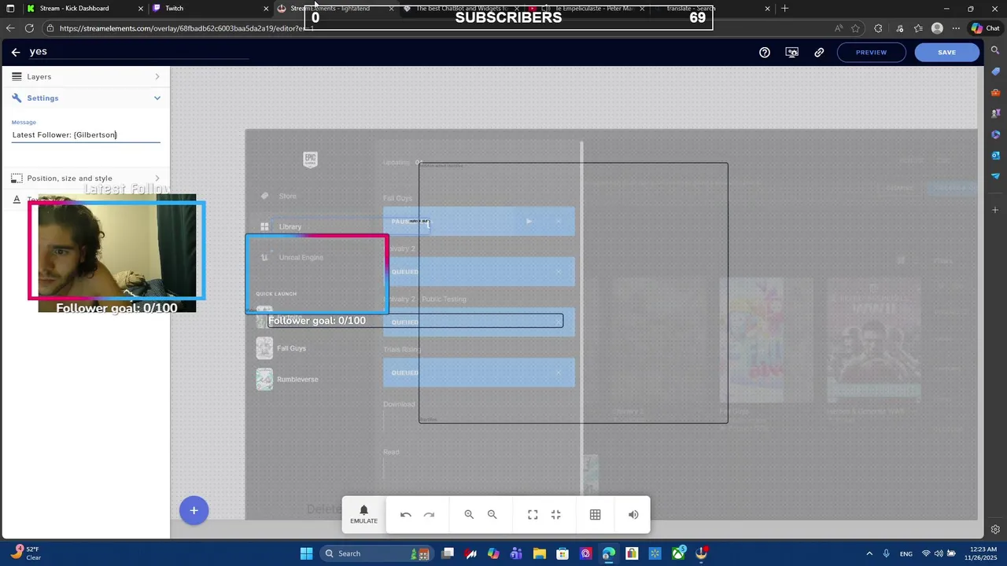Open Task View on taskbar
This screenshot has width=1007, height=566.
[x=448, y=553]
